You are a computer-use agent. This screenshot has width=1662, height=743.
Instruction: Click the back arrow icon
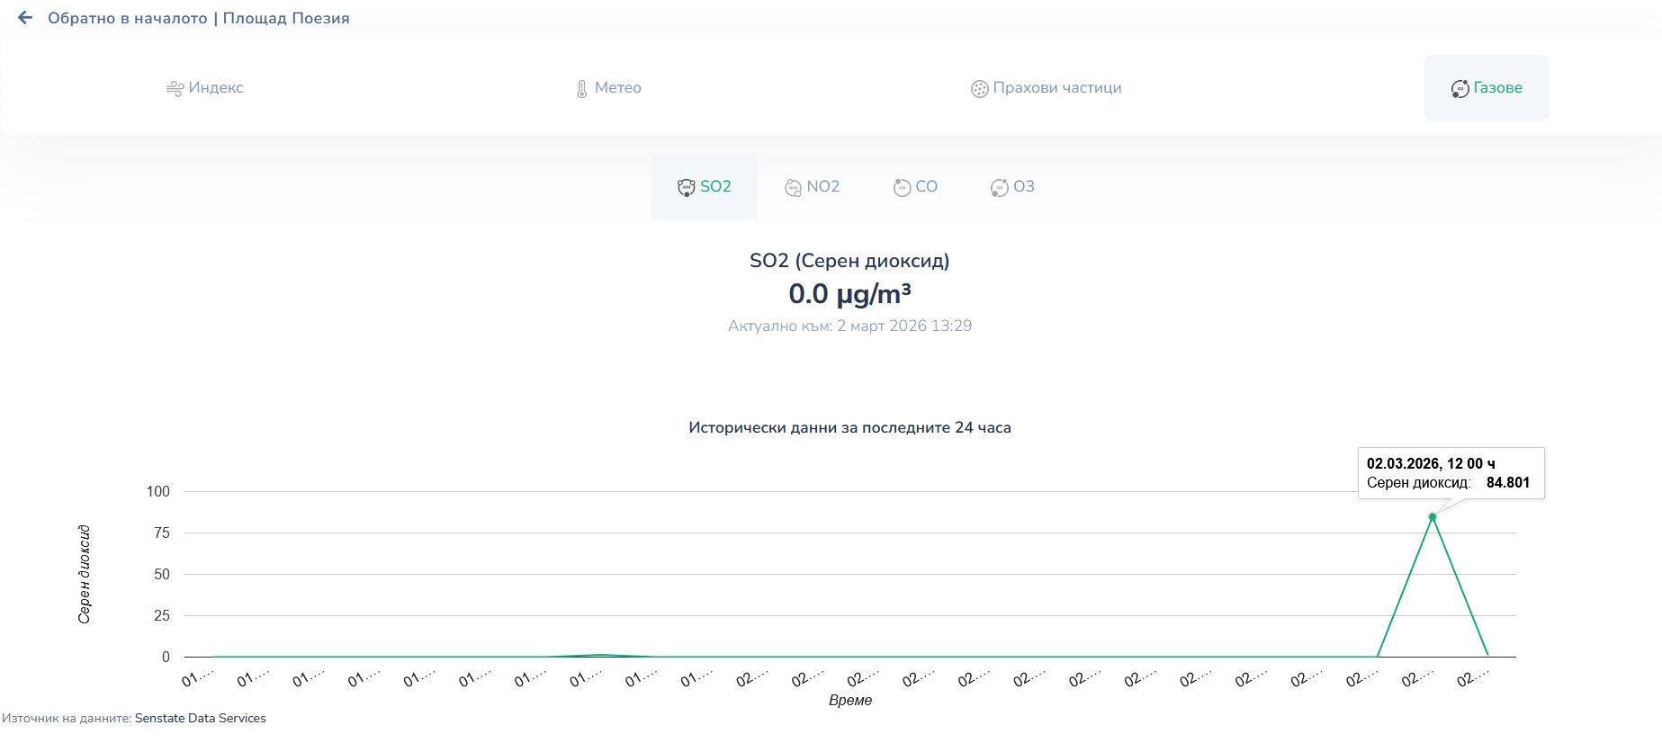[25, 18]
